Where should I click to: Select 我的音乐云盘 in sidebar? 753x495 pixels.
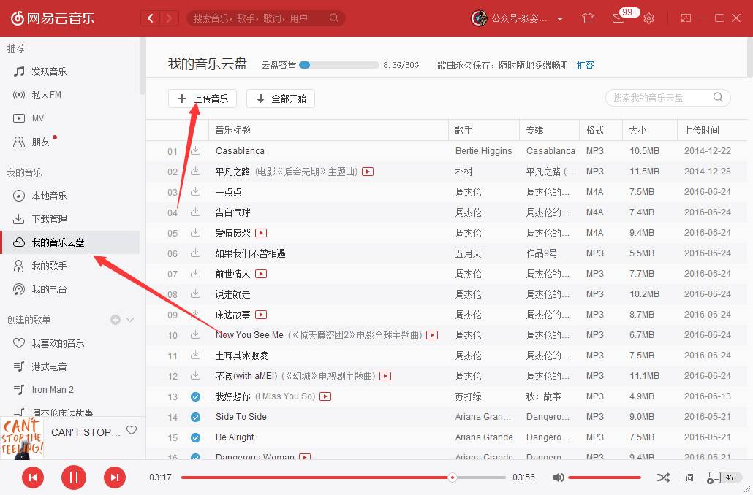click(70, 242)
